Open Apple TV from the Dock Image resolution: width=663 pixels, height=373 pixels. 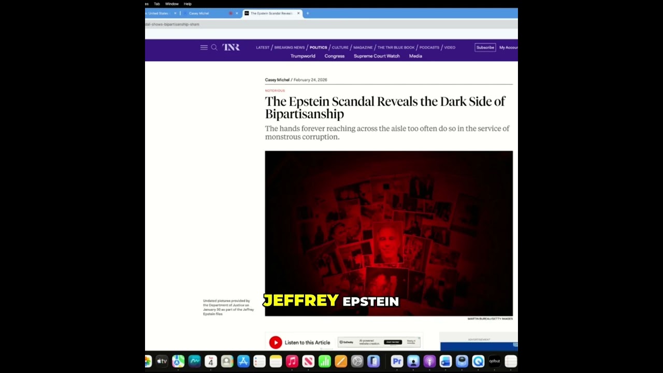click(162, 361)
